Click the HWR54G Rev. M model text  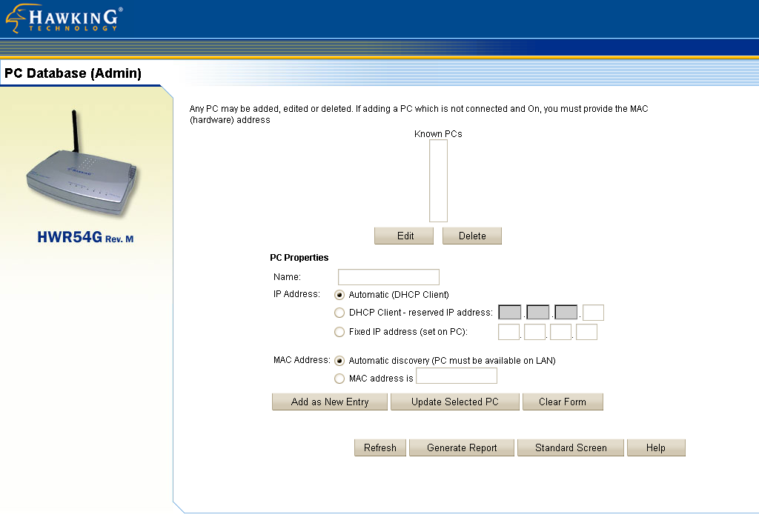click(x=85, y=237)
